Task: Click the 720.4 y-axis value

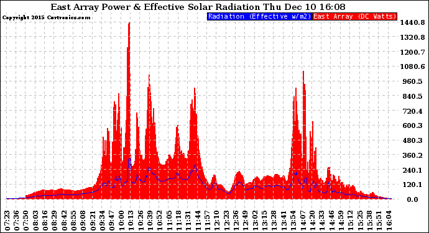Action: (413, 111)
